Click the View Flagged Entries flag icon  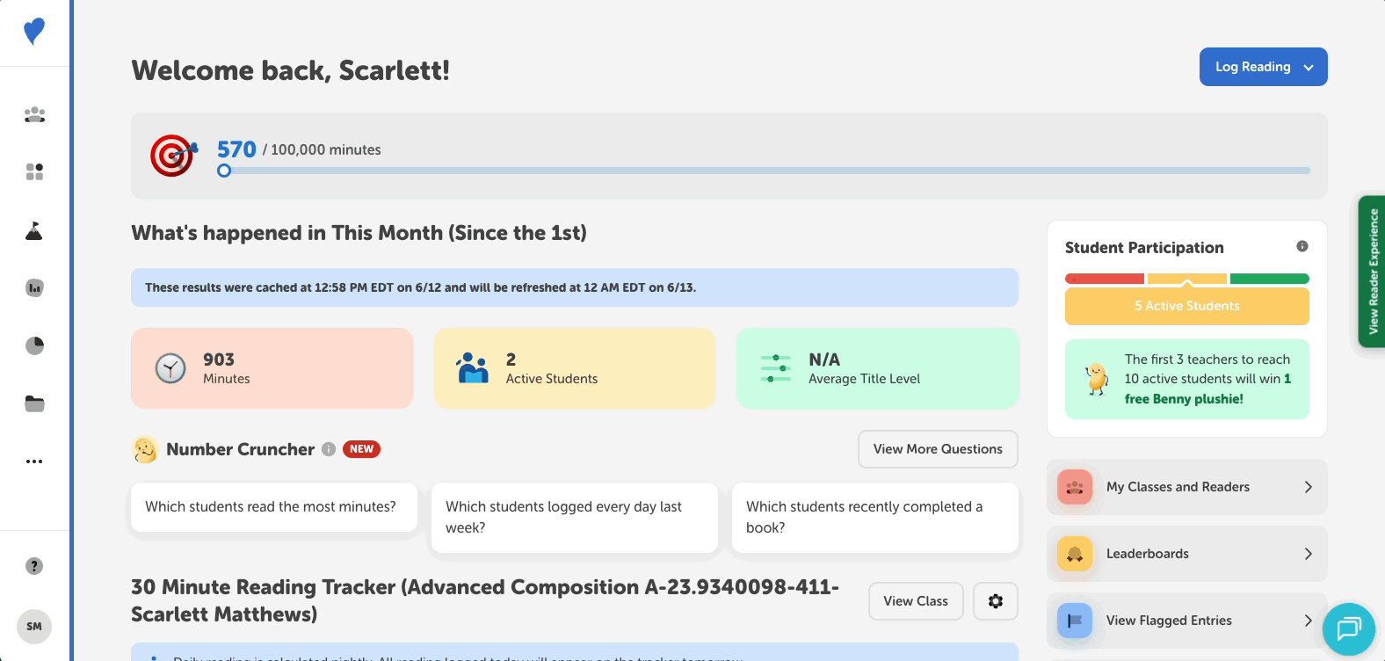point(1075,621)
